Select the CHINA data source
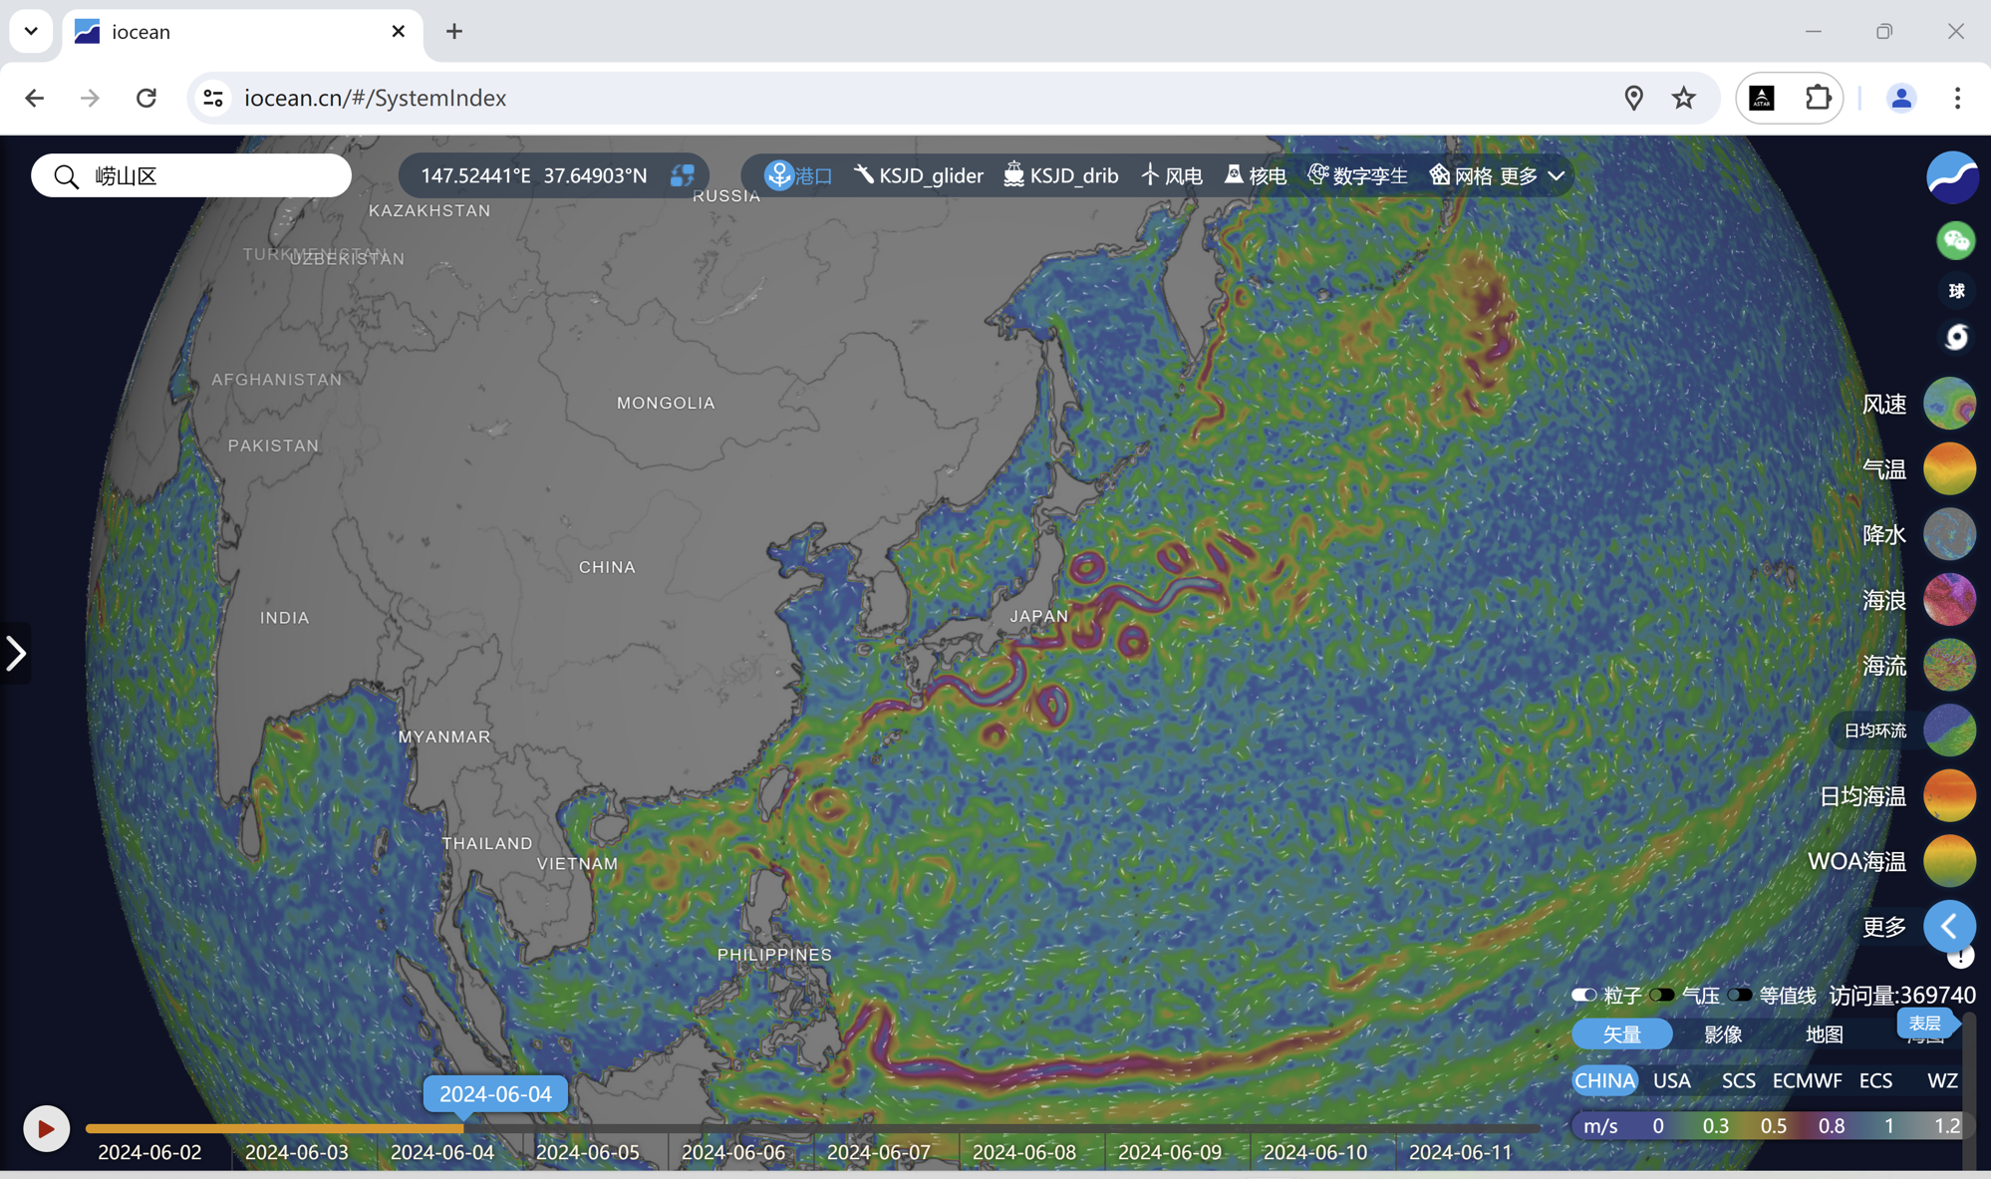The height and width of the screenshot is (1179, 1991). (1604, 1080)
